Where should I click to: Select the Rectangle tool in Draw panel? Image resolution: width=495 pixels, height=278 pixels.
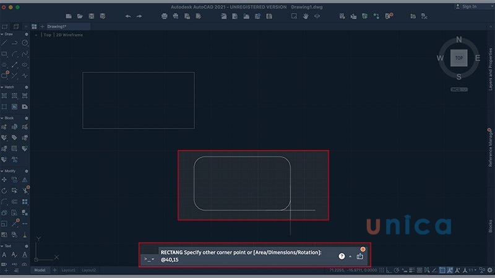coord(4,54)
